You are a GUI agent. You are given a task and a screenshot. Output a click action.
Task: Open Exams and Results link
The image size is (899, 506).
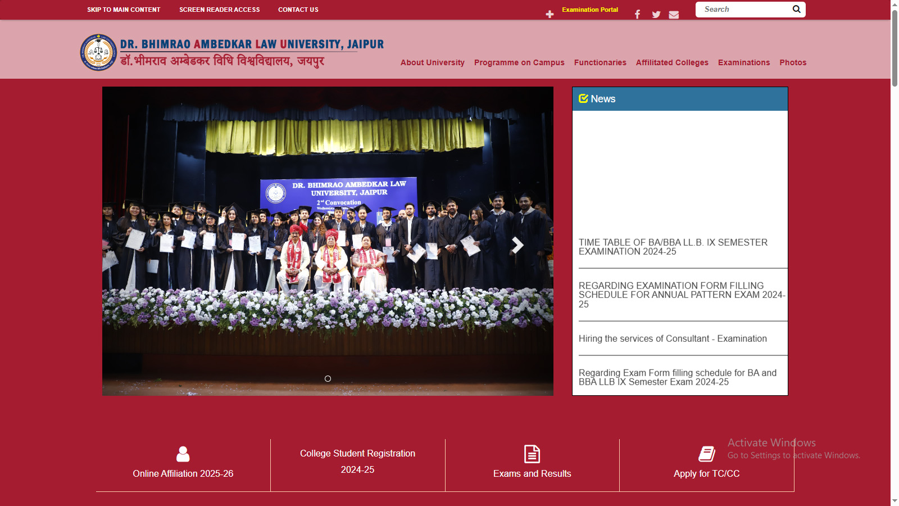tap(532, 473)
